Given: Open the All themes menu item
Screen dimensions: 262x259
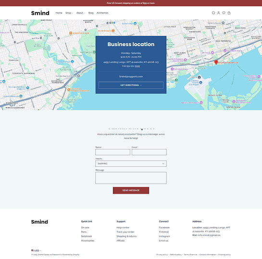Looking at the screenshot, I should click(x=102, y=13).
